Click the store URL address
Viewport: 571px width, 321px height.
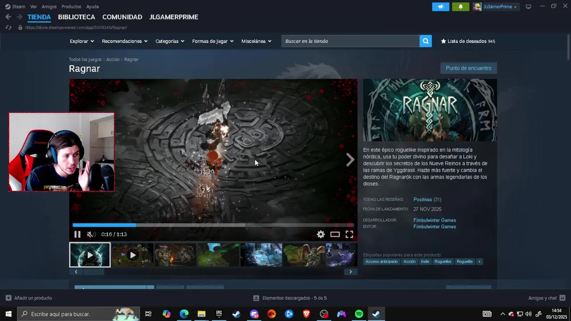click(x=76, y=28)
